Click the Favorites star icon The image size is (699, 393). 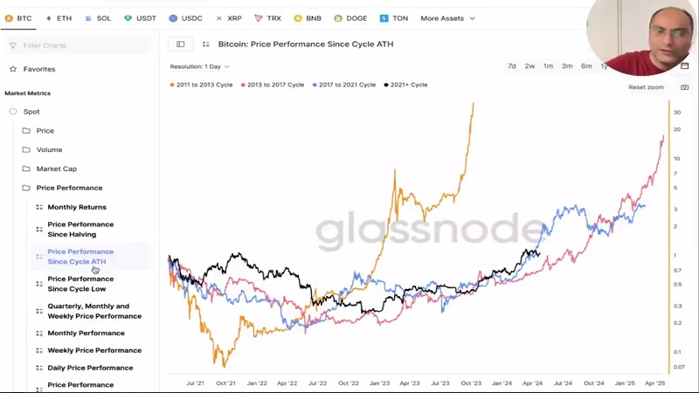tap(13, 69)
